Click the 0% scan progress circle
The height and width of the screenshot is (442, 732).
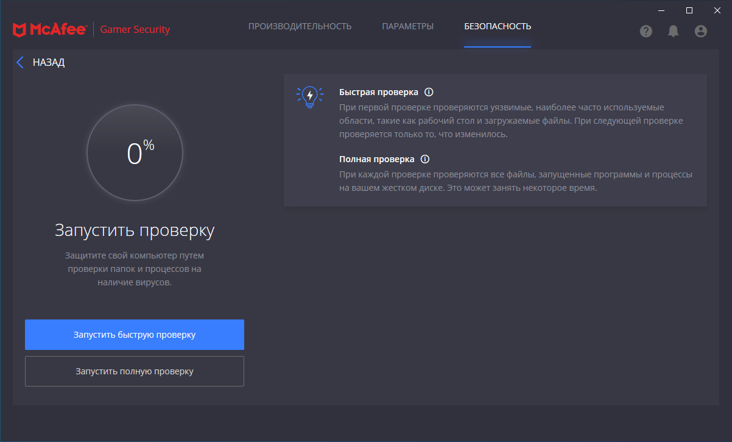135,152
